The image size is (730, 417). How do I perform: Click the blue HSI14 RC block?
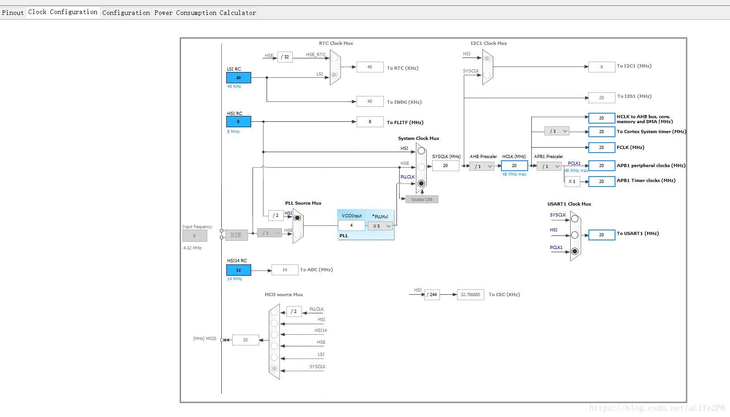pos(239,270)
